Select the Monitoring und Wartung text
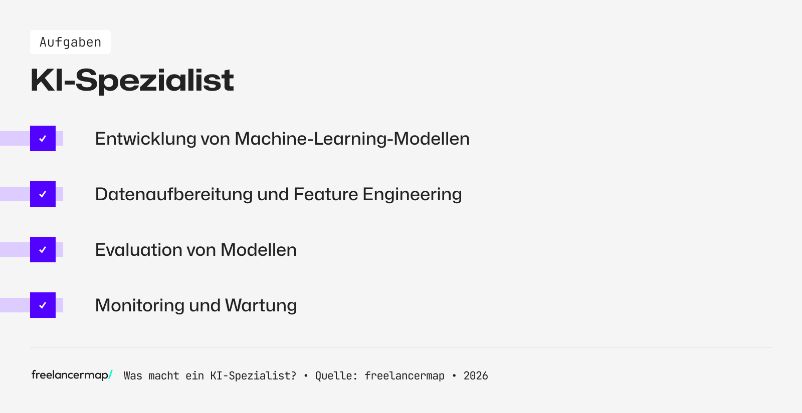802x413 pixels. pyautogui.click(x=196, y=305)
